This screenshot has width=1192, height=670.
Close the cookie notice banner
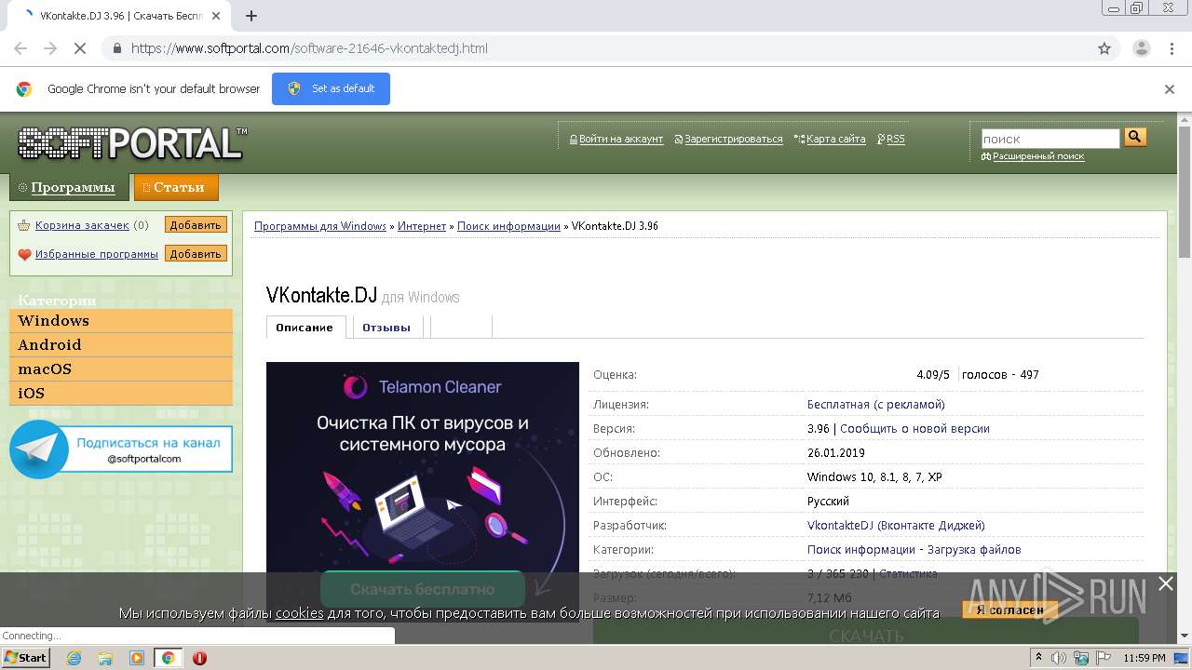click(x=1165, y=583)
